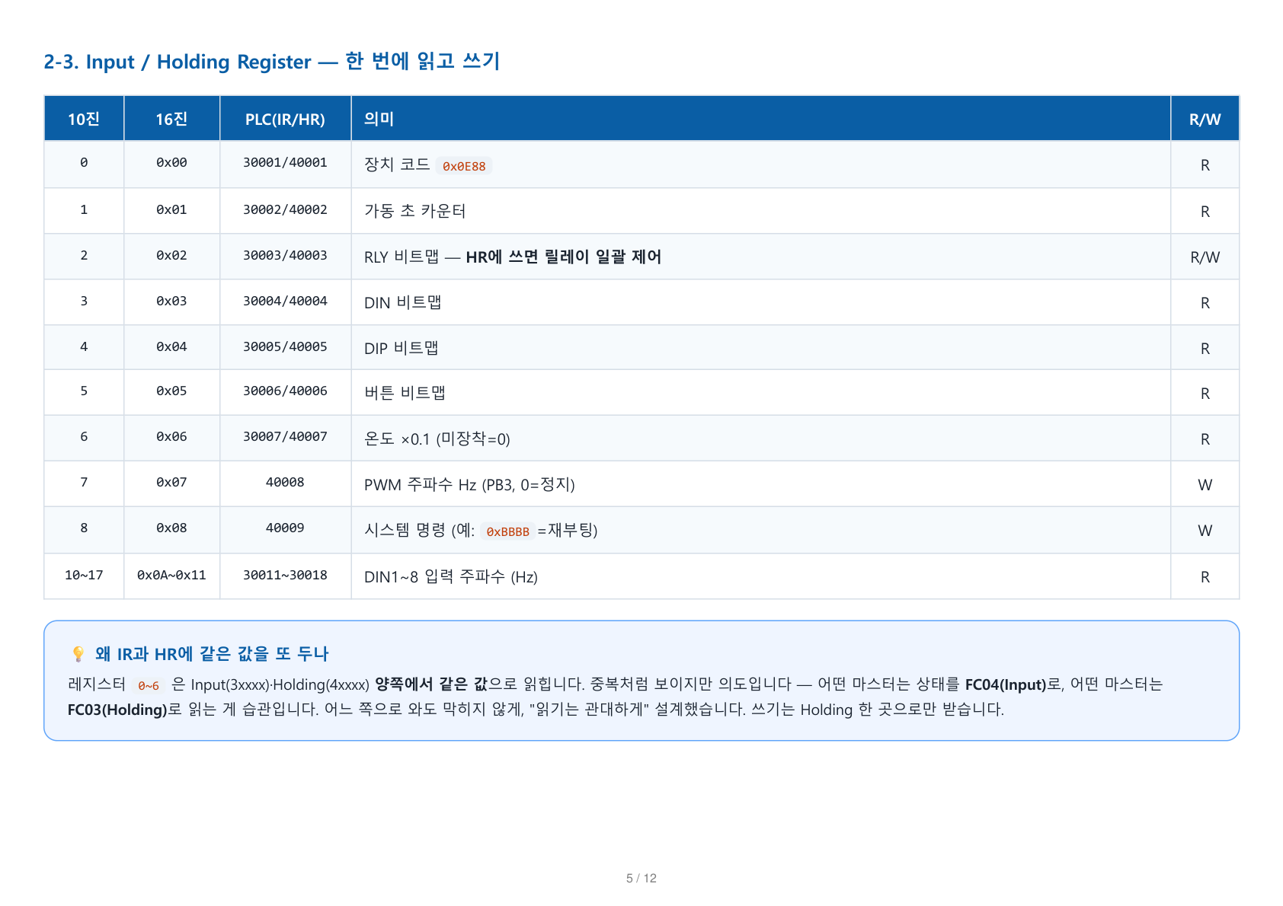Click the '10진' column header

pos(84,119)
